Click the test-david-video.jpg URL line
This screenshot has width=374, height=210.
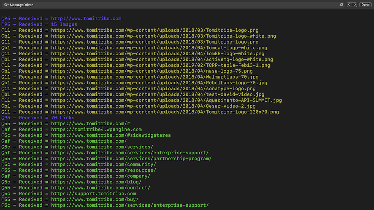pyautogui.click(x=133, y=94)
